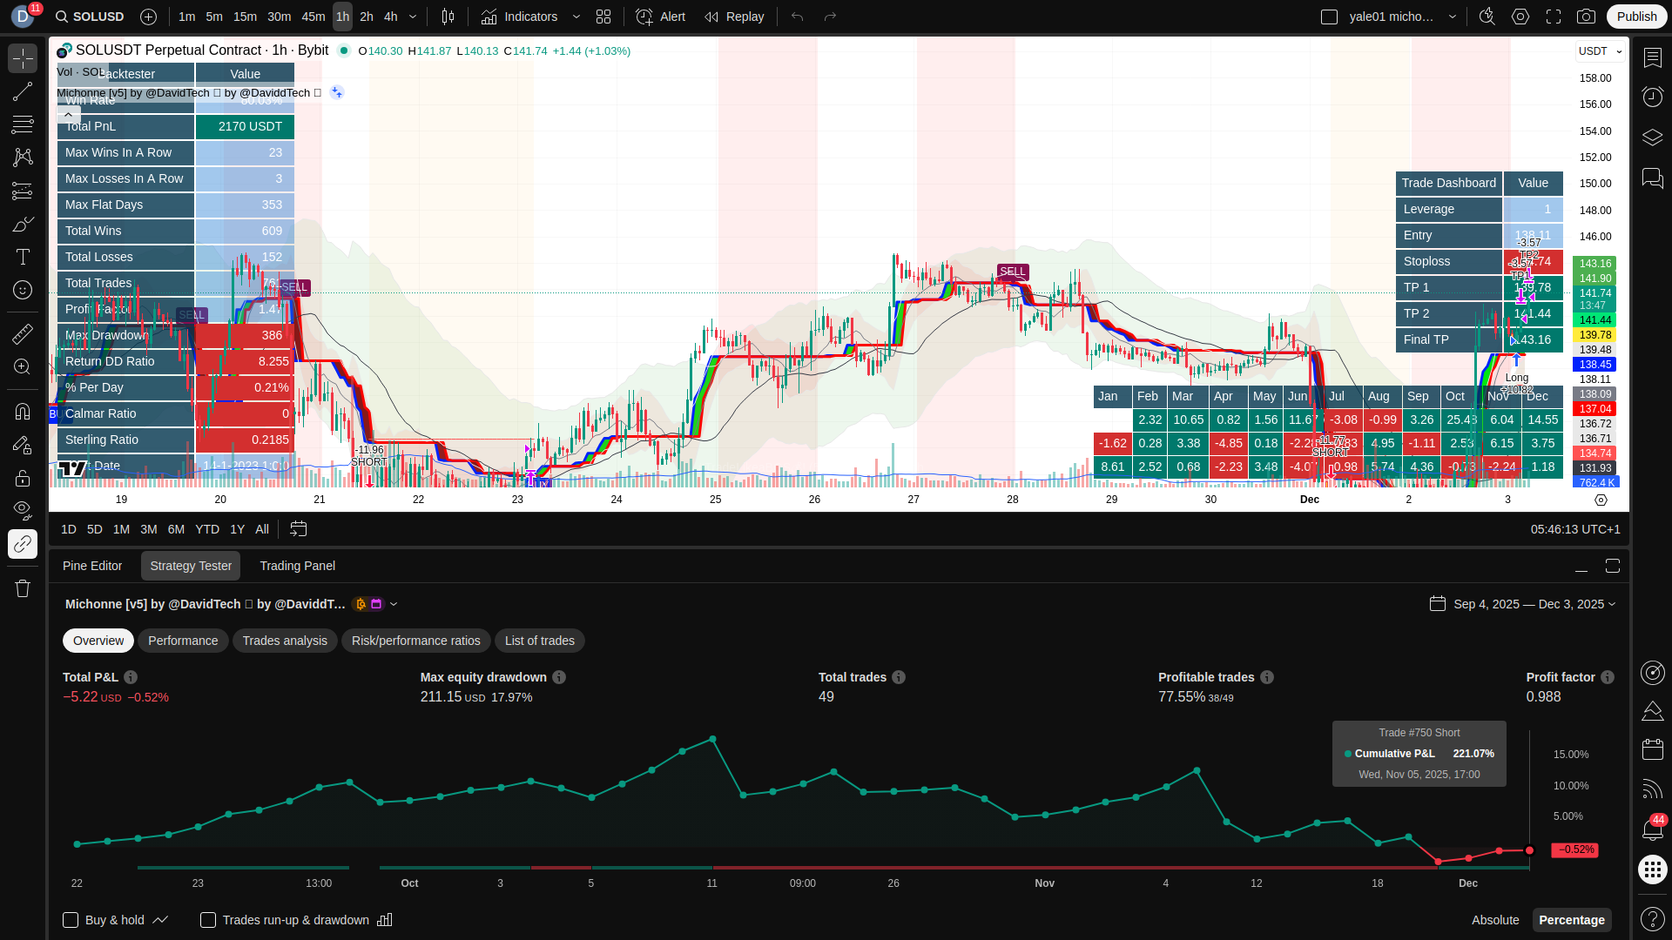Choose the ruler measure tool

(x=23, y=334)
